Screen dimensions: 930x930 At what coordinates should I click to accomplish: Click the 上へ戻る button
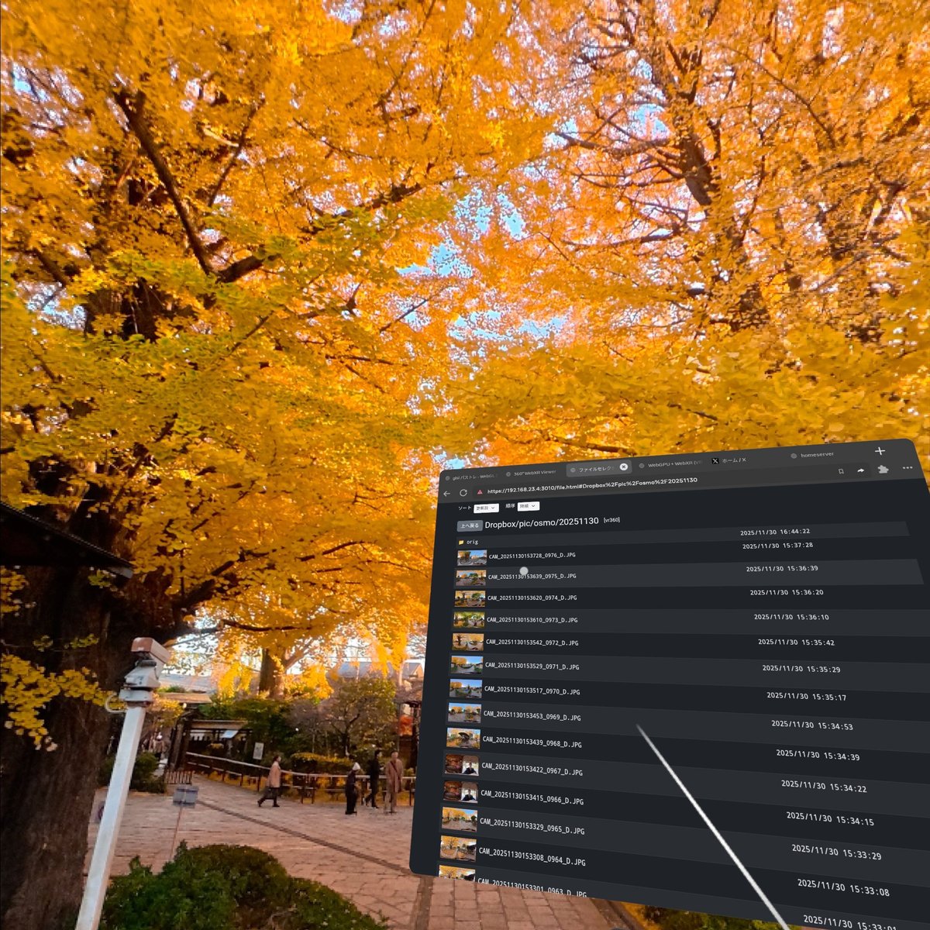coord(470,525)
